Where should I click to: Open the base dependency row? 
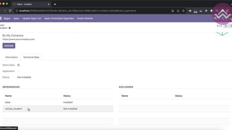point(58,102)
